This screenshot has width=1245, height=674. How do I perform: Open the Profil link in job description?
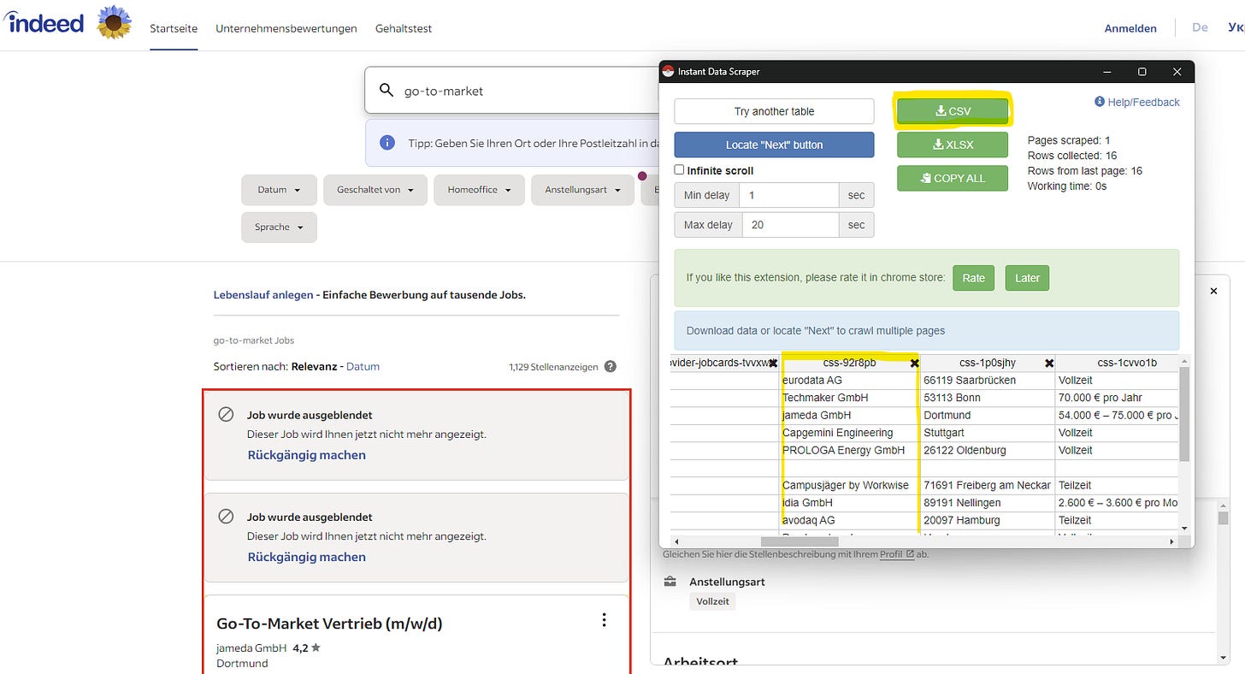[x=897, y=554]
